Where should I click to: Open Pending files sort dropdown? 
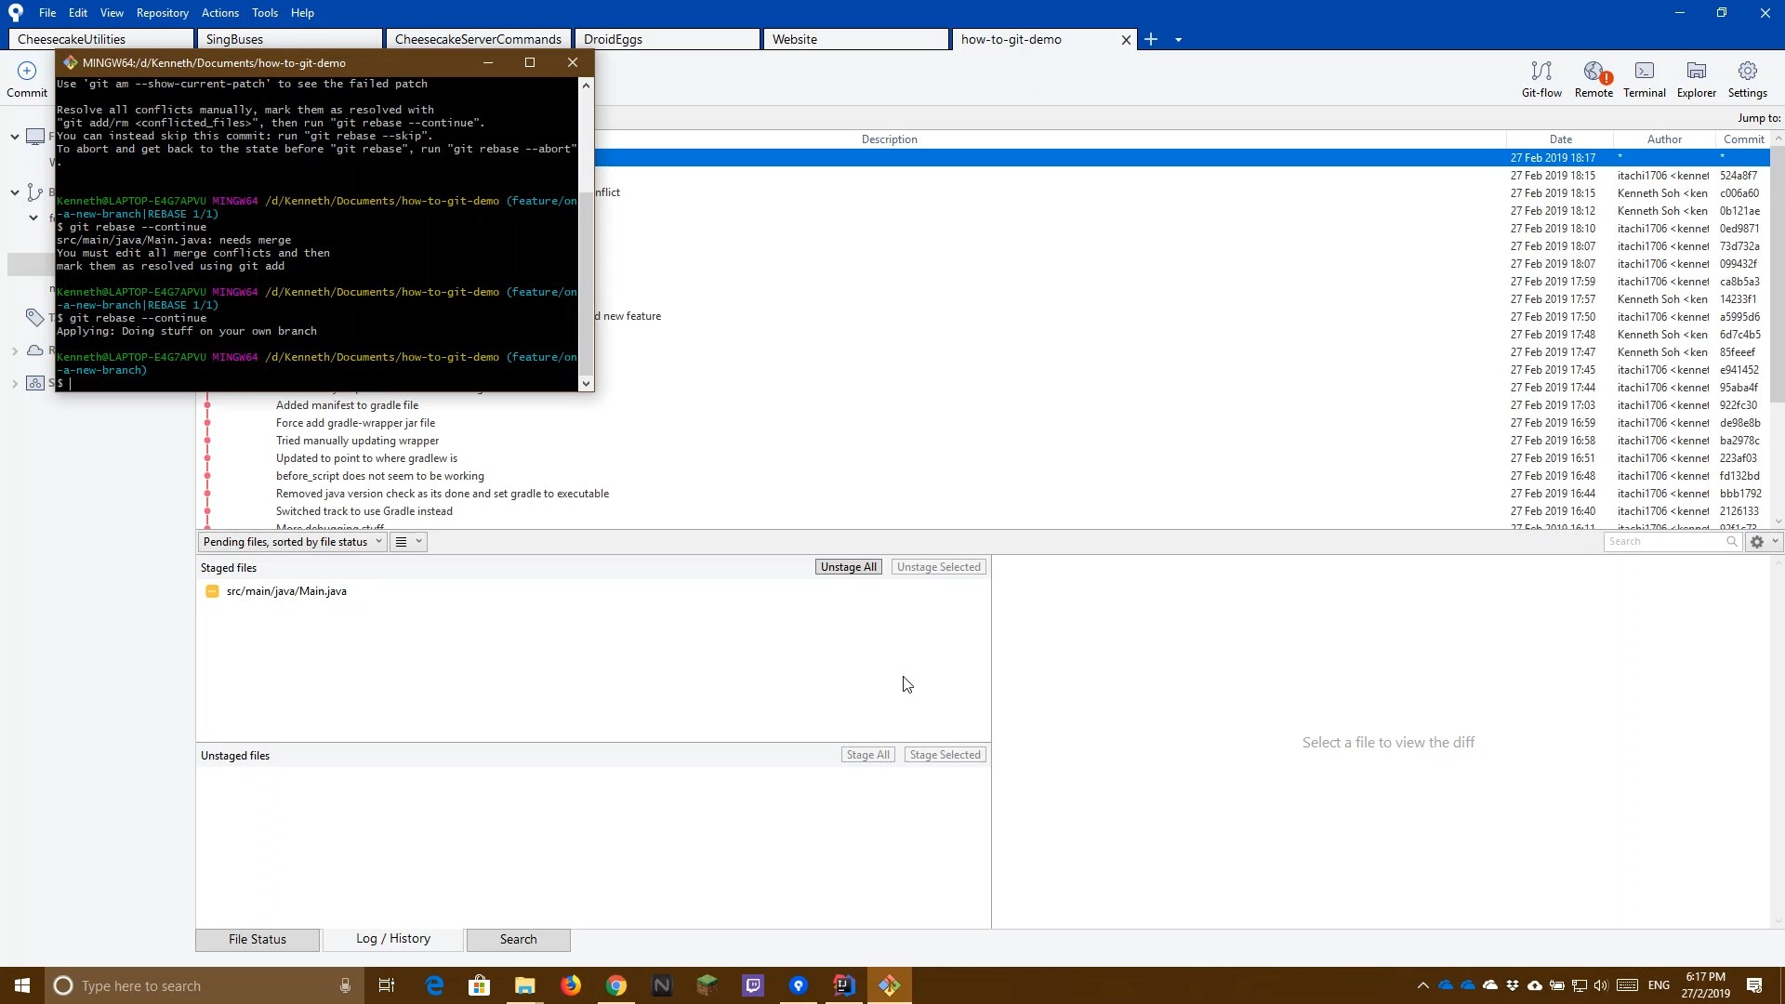click(x=292, y=542)
